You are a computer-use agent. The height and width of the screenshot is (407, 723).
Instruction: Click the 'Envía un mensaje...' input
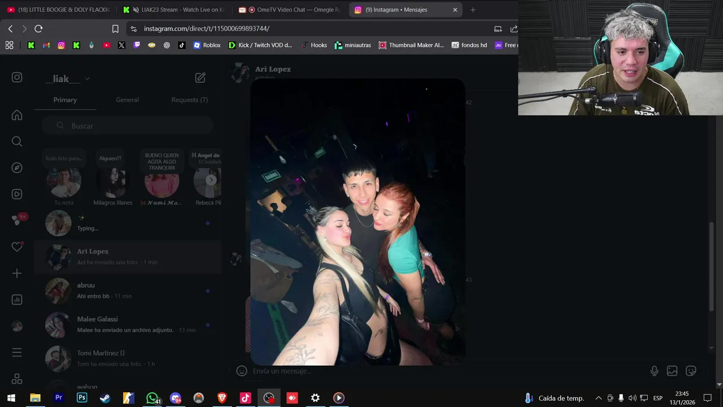point(446,371)
